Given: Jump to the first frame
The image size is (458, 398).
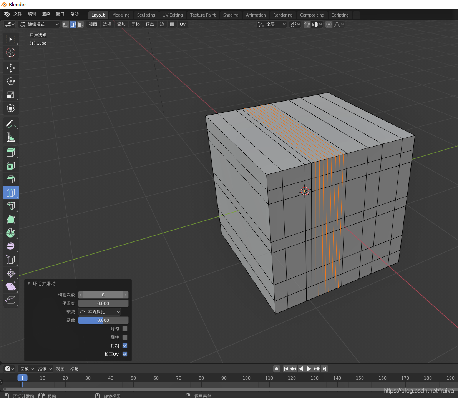Looking at the screenshot, I should coord(286,369).
